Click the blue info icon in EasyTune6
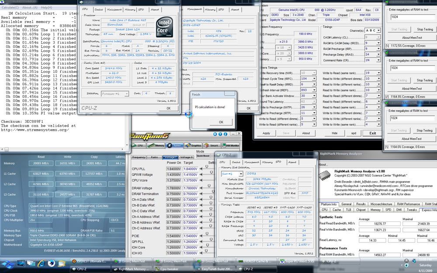This screenshot has height=273, width=437. pos(225,134)
